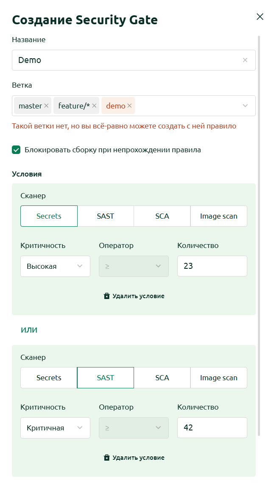
Task: Select Image scan in first condition
Action: tap(218, 216)
